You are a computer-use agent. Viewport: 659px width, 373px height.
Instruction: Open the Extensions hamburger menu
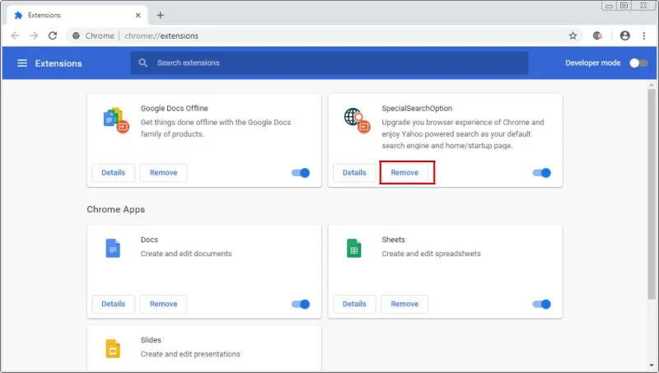22,63
